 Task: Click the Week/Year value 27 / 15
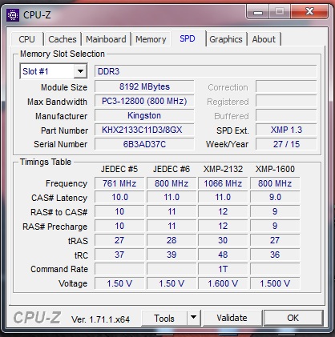(x=286, y=144)
